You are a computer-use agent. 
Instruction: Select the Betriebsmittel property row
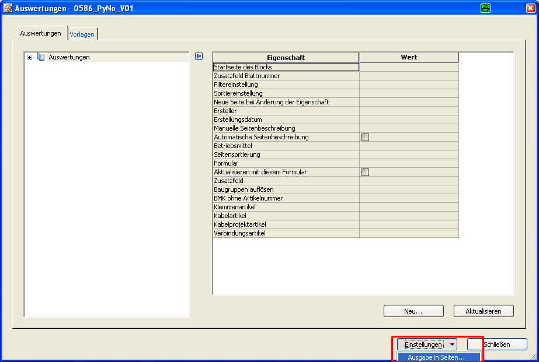tap(286, 146)
